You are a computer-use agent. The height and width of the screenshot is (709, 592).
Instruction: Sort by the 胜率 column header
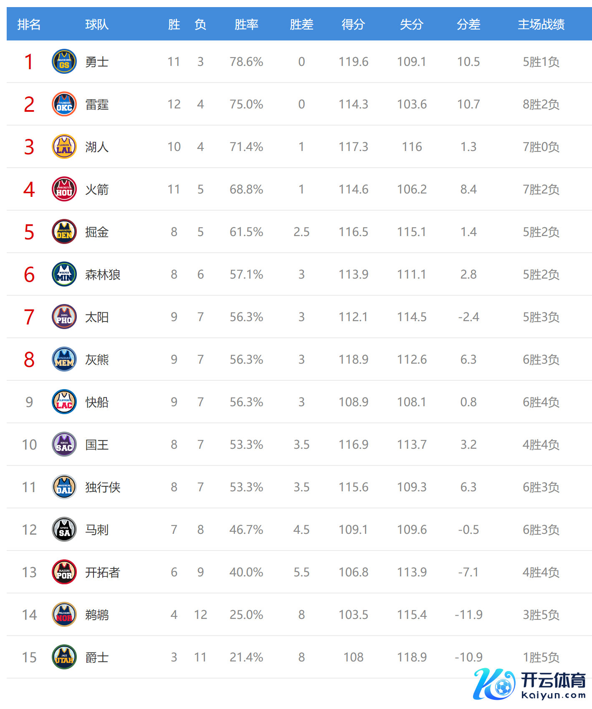pos(246,24)
